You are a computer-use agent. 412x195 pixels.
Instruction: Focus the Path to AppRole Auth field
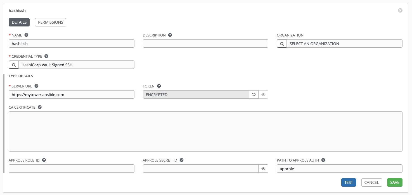[x=340, y=169]
